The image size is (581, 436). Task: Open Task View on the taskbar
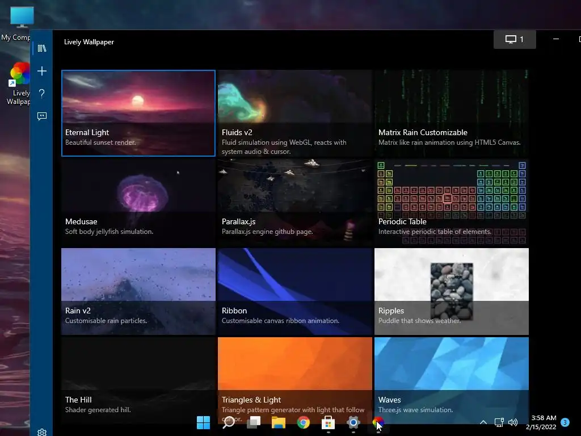tap(254, 422)
